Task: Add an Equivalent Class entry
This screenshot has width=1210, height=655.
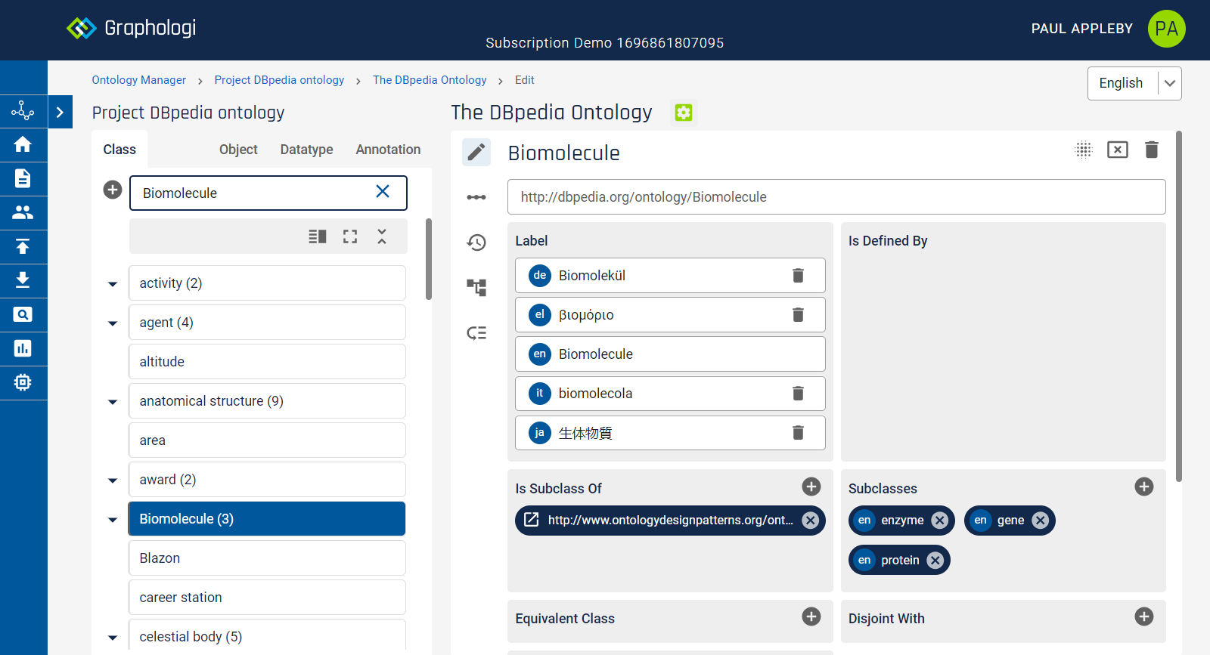Action: (x=811, y=616)
